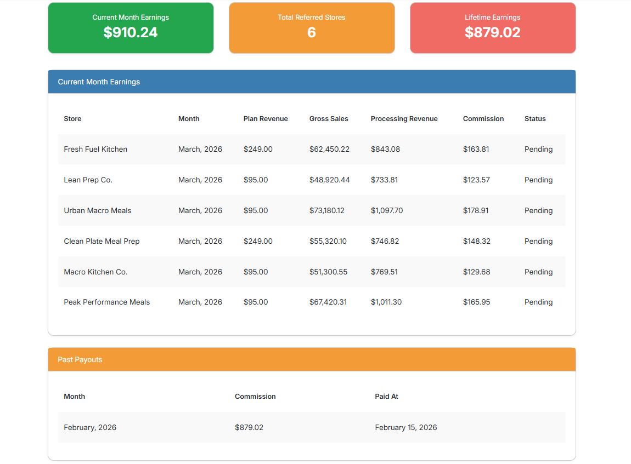This screenshot has width=631, height=464.
Task: Click the $178.91 commission for Urban Macro Meals
Action: [x=476, y=211]
